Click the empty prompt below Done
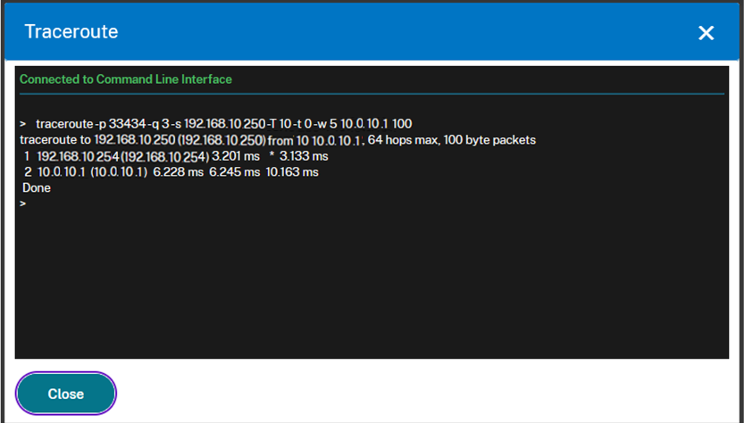 coord(22,204)
